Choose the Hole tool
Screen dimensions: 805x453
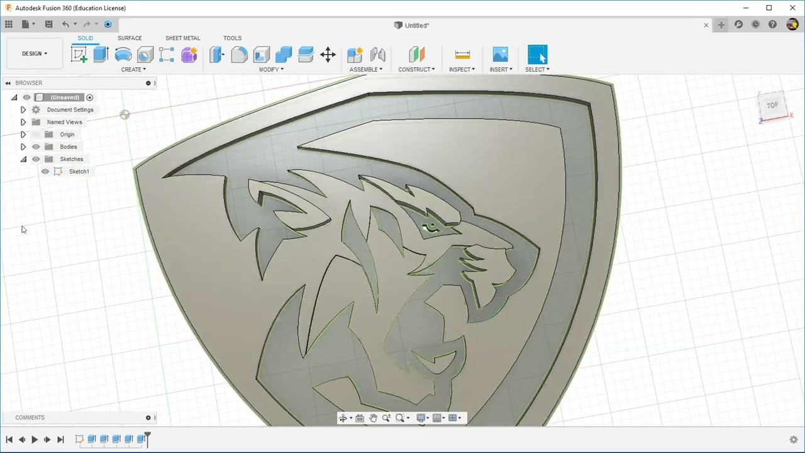[x=145, y=55]
